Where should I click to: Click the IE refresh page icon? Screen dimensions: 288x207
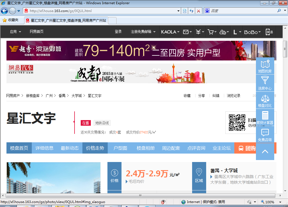[192, 11]
